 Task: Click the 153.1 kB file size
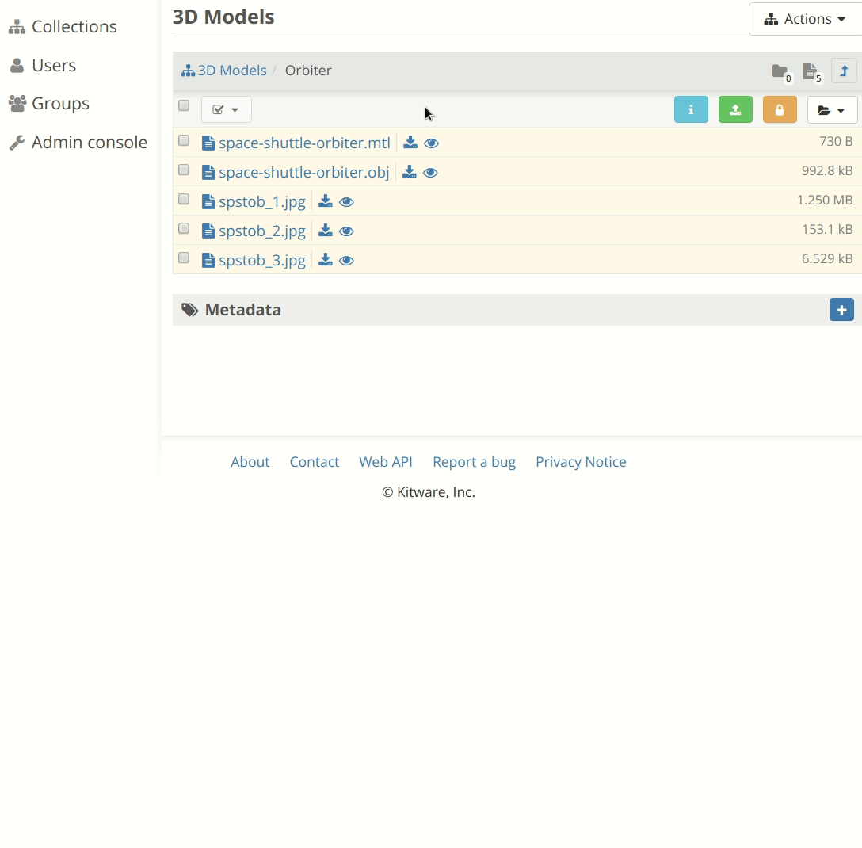(827, 229)
